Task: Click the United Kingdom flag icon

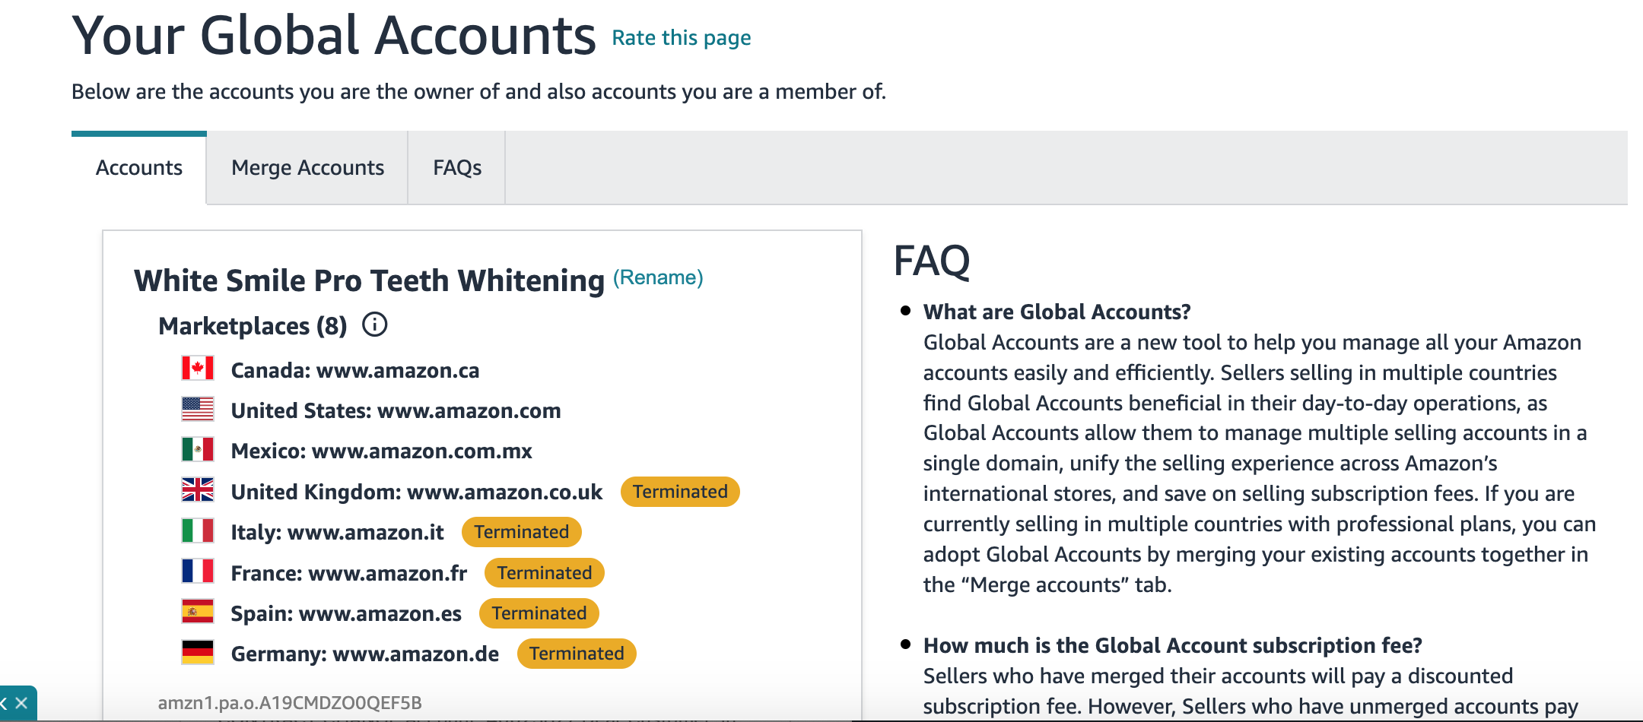Action: point(198,489)
